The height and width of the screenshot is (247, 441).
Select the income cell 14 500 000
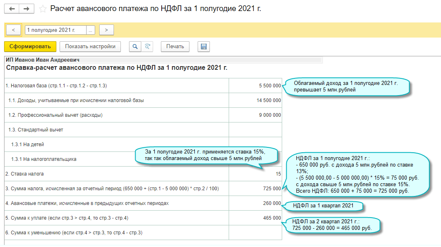coord(268,100)
